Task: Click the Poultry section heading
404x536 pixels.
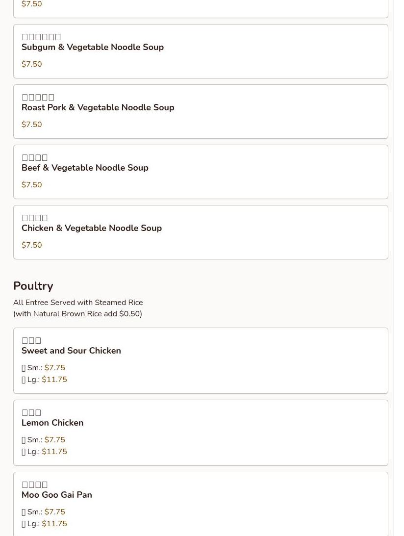Action: coord(33,286)
